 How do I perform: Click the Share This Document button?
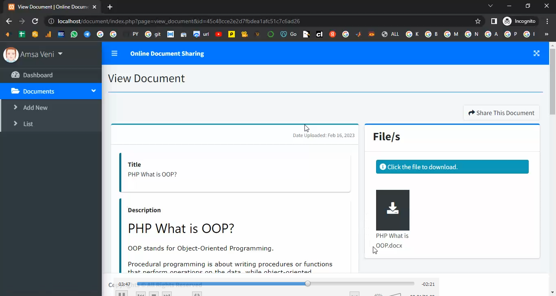[x=501, y=113]
